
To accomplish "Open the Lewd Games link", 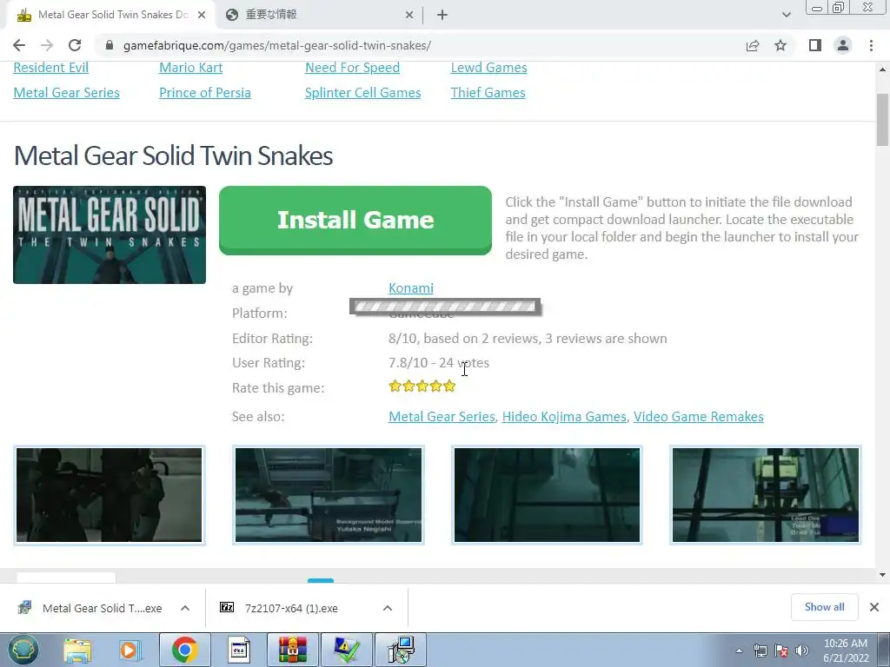I will click(x=488, y=68).
